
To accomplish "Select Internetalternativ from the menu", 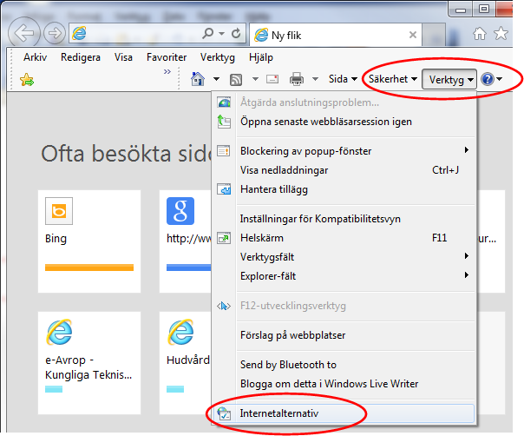I will point(278,414).
